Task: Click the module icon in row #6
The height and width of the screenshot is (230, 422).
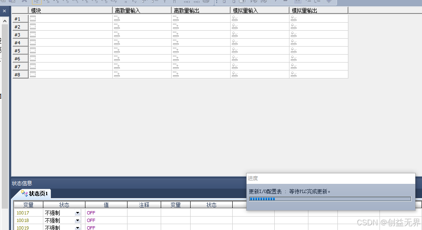Action: click(x=33, y=58)
